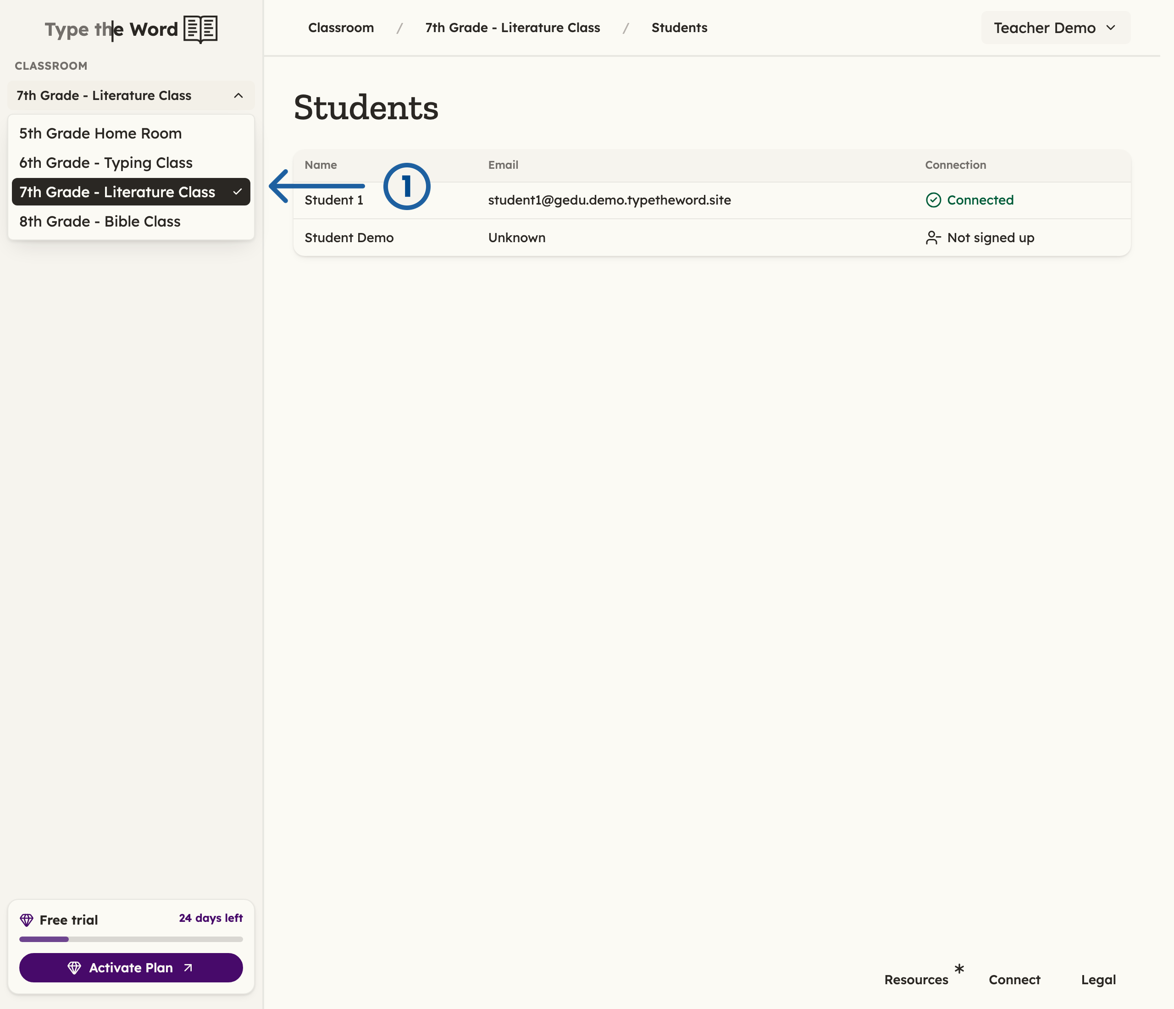This screenshot has width=1174, height=1009.
Task: Click the Students page heading
Action: [366, 108]
